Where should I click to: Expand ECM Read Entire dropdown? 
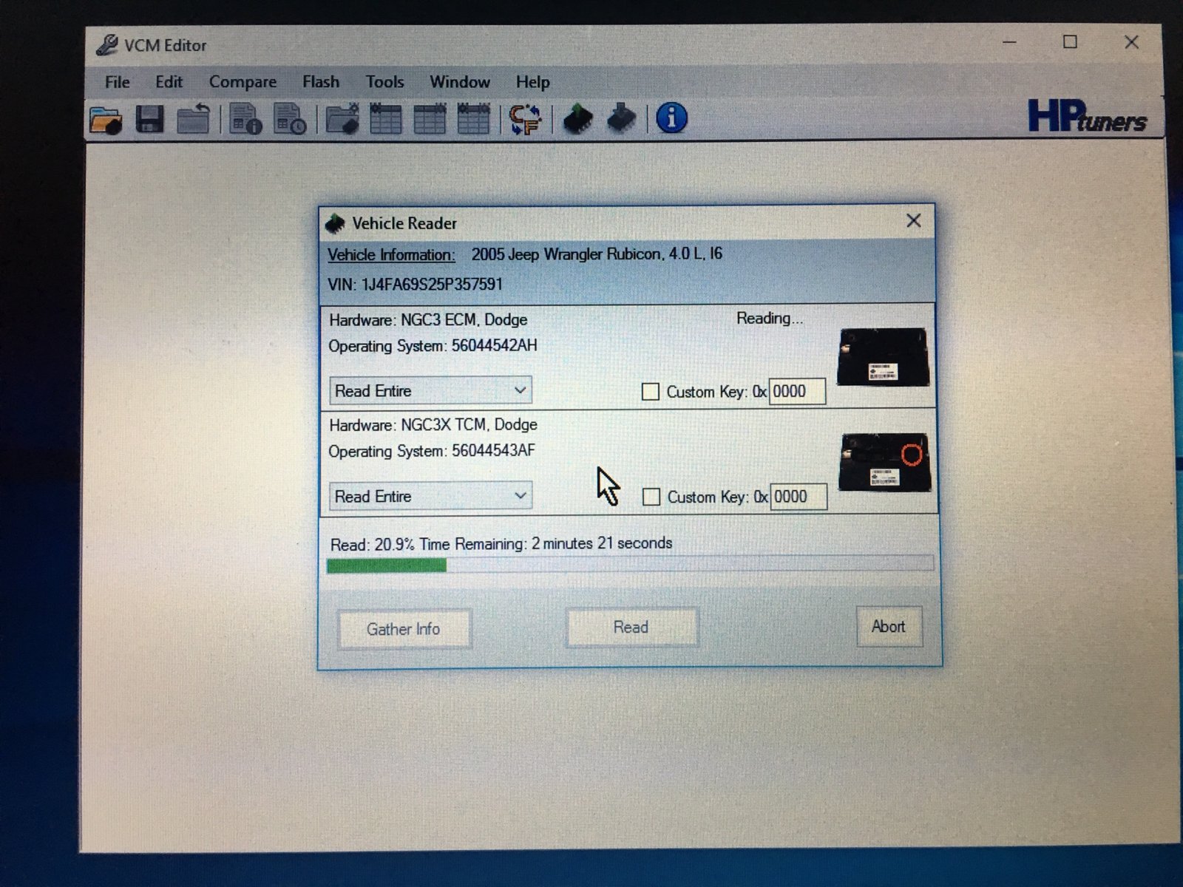(520, 390)
